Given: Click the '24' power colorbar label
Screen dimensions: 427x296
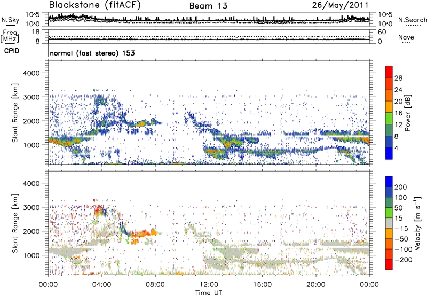Looking at the screenshot, I should pos(398,90).
